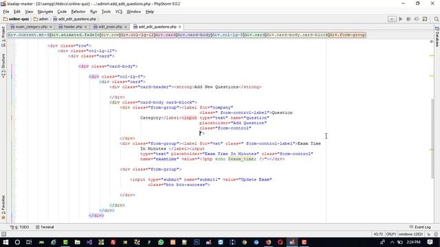Viewport: 440px width, 247px height.
Task: Click the inspection indicator icon above error stripe
Action: (x=432, y=41)
